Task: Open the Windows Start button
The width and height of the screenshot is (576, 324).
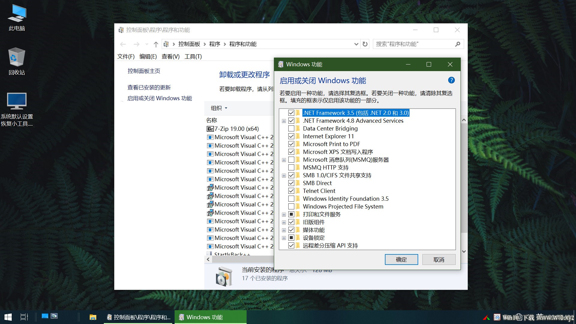Action: [8, 317]
